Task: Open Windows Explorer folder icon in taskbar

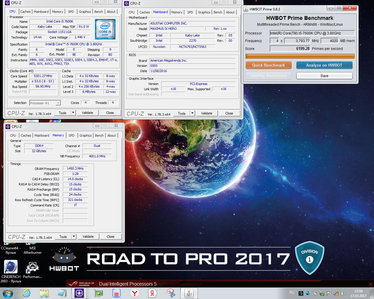Action: [x=44, y=293]
